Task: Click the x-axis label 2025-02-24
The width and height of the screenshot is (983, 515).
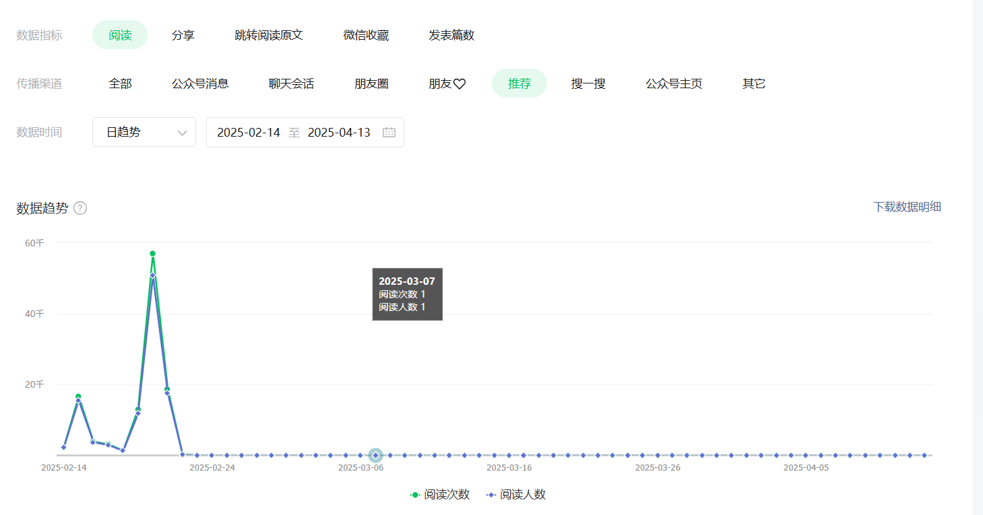Action: 212,467
